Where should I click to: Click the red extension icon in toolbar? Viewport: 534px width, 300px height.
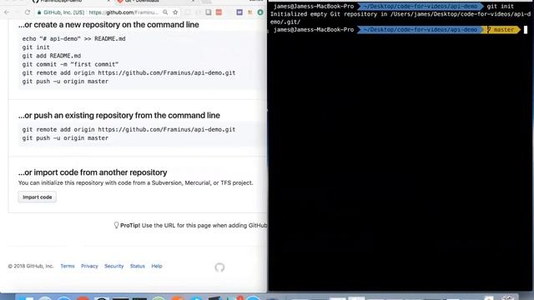tap(219, 12)
